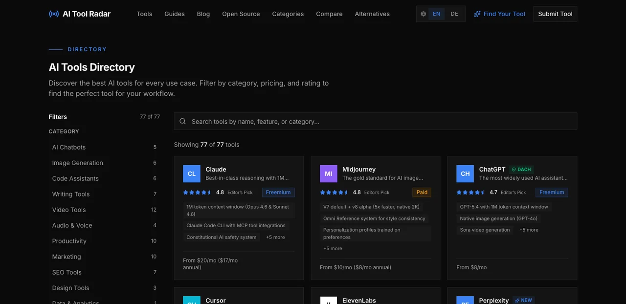Click Claude's Freemium pricing badge
The height and width of the screenshot is (304, 626).
[278, 193]
